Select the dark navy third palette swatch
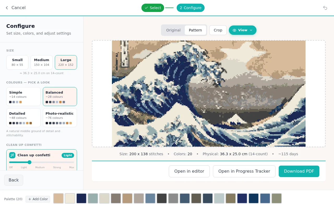 pos(81,198)
